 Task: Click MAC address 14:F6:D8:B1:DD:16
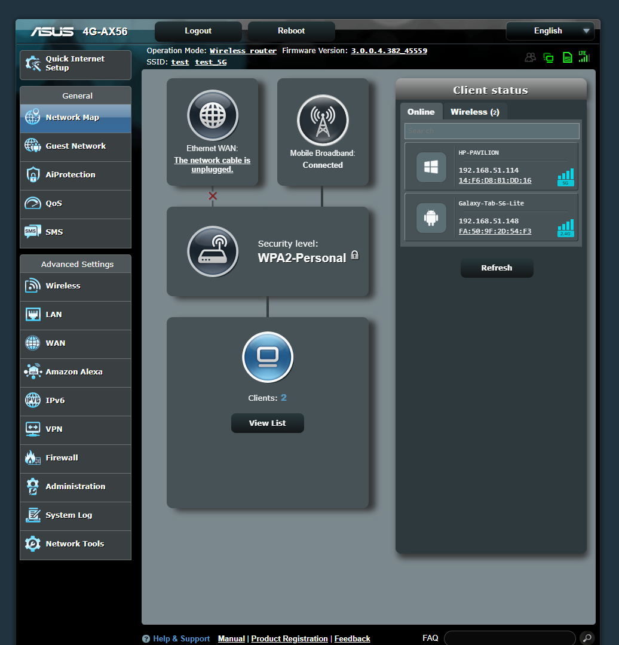pyautogui.click(x=495, y=180)
